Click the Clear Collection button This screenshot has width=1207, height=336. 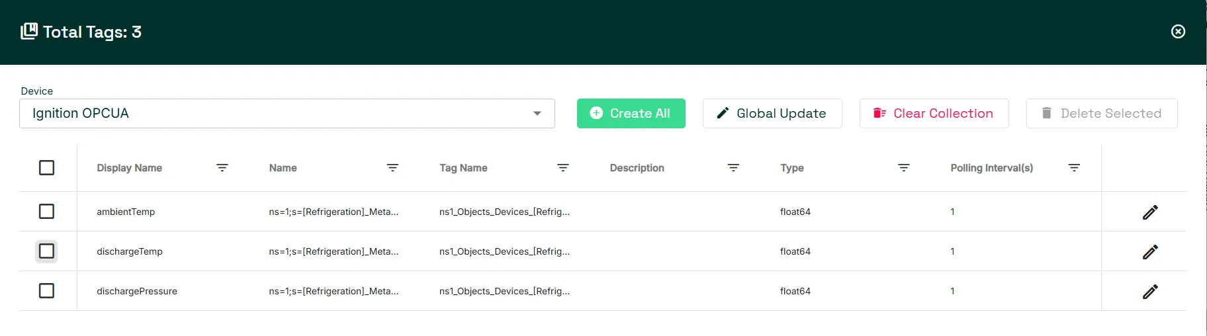934,113
